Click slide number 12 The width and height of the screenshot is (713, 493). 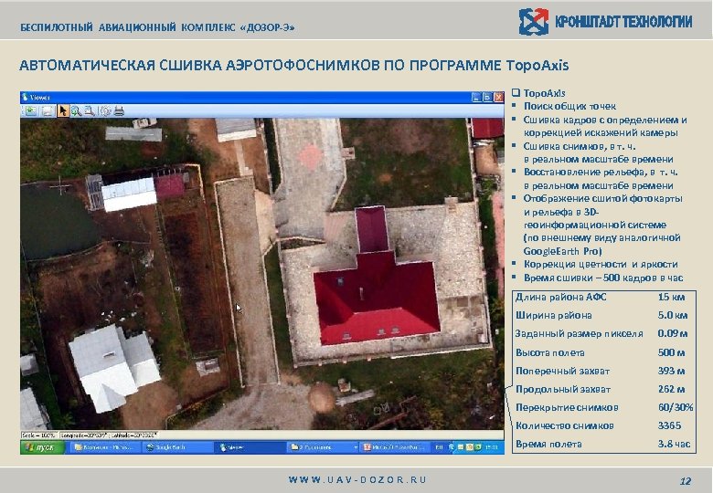[x=686, y=481]
